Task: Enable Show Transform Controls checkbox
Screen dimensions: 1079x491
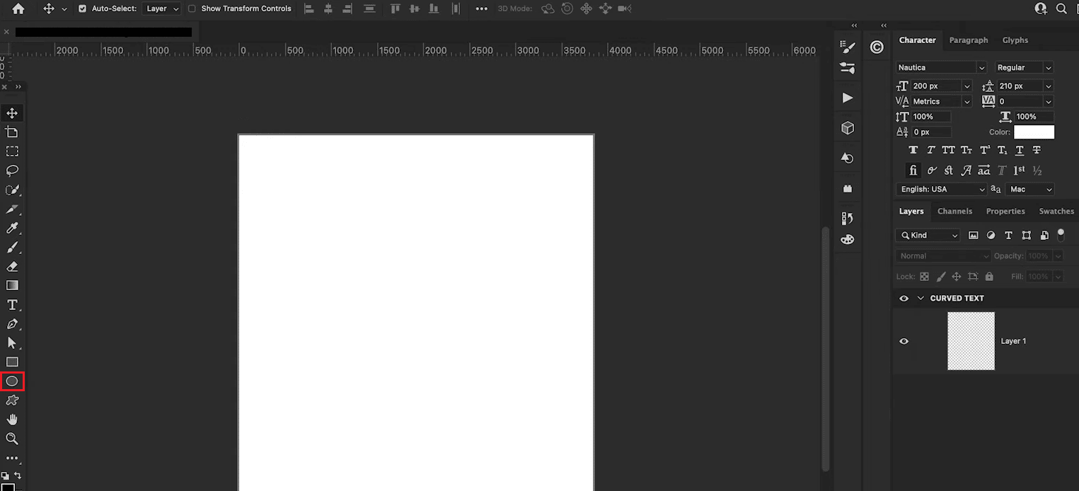Action: coord(192,8)
